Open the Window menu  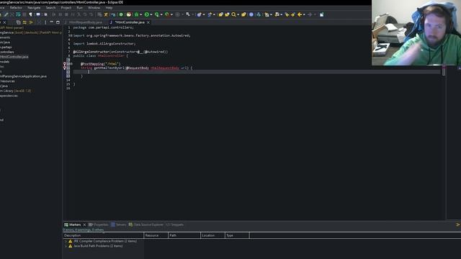pos(94,8)
